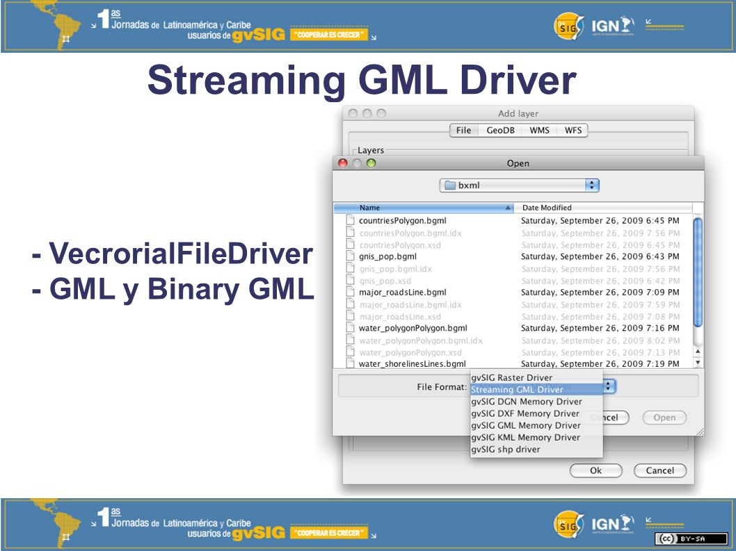The height and width of the screenshot is (551, 736).
Task: Click the major_roadsLine.bgml file icon
Action: 350,292
